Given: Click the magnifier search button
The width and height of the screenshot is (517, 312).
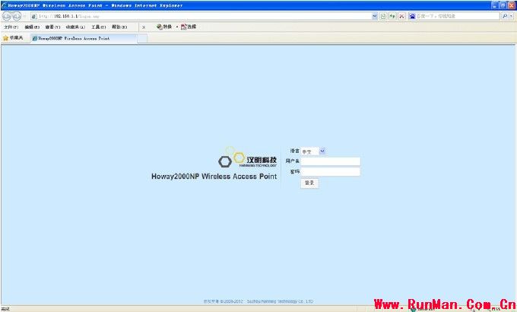Looking at the screenshot, I should click(505, 16).
